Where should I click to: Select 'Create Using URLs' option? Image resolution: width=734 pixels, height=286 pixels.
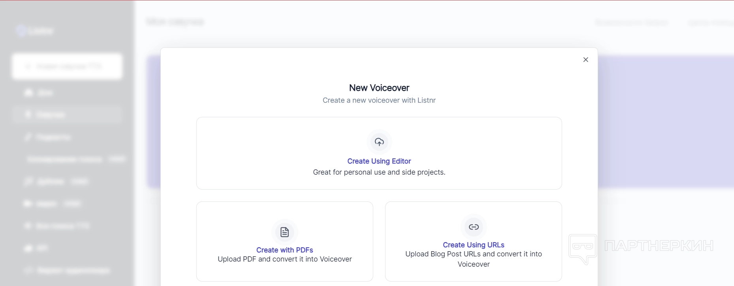[473, 245]
